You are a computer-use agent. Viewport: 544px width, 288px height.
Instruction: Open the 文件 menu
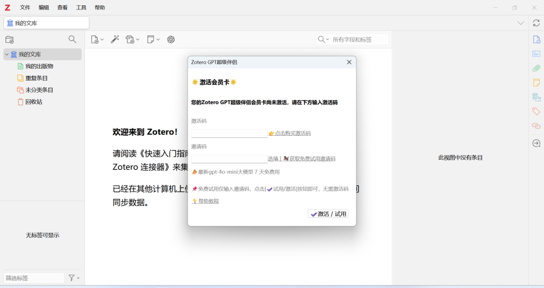click(x=25, y=7)
